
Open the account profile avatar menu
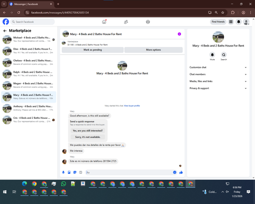[246, 22]
